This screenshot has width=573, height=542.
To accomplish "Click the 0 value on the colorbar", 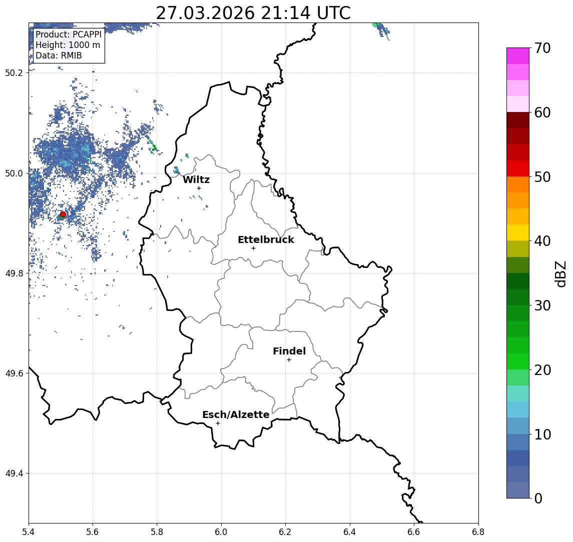I will tap(538, 498).
